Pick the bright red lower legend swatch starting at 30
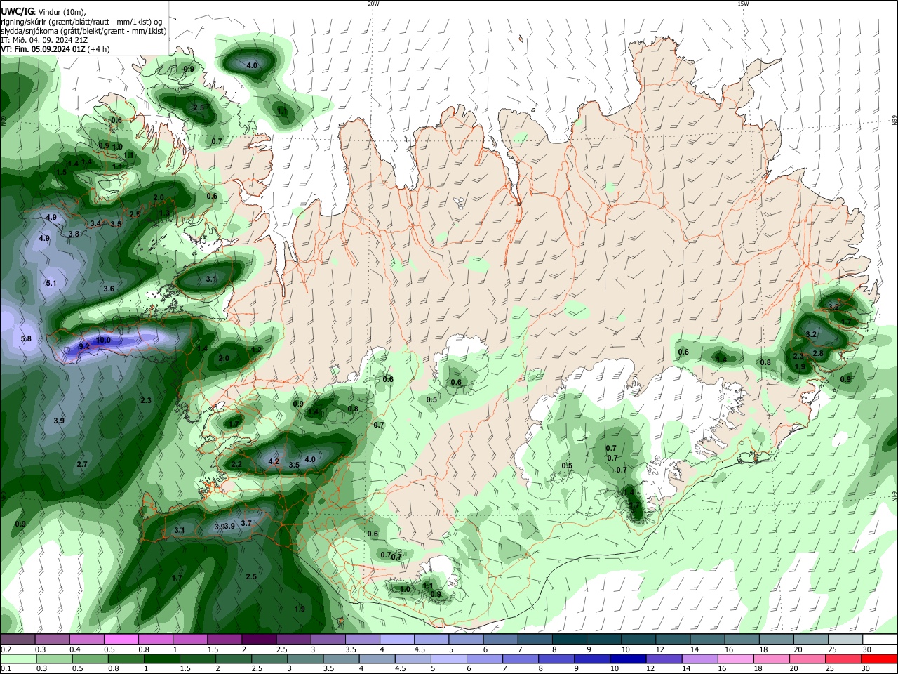Screen dimensions: 898x674 coord(880,659)
